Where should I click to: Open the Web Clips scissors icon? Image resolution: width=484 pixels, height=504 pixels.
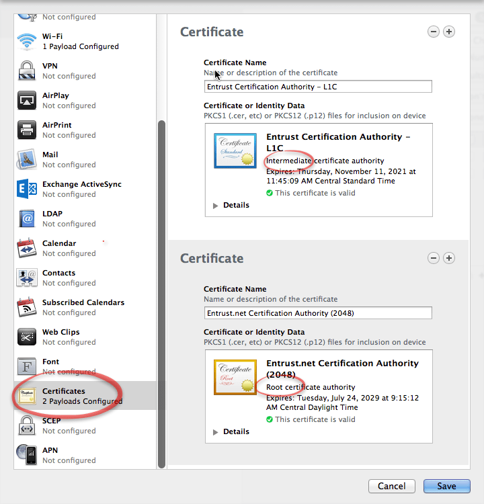27,337
